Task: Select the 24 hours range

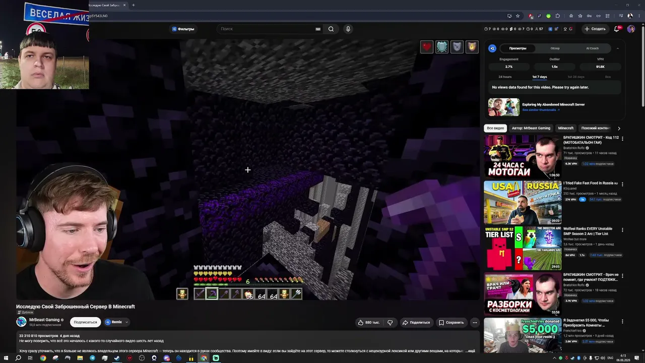Action: tap(505, 77)
